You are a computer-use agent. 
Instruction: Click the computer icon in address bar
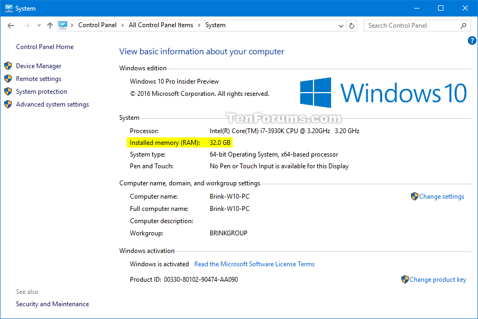(63, 25)
